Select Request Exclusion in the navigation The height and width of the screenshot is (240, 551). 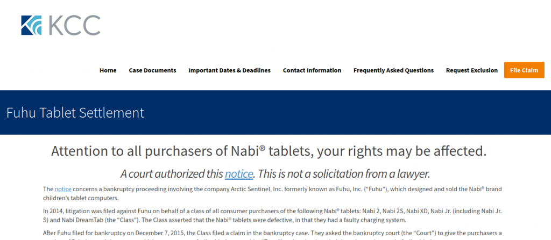pyautogui.click(x=472, y=70)
